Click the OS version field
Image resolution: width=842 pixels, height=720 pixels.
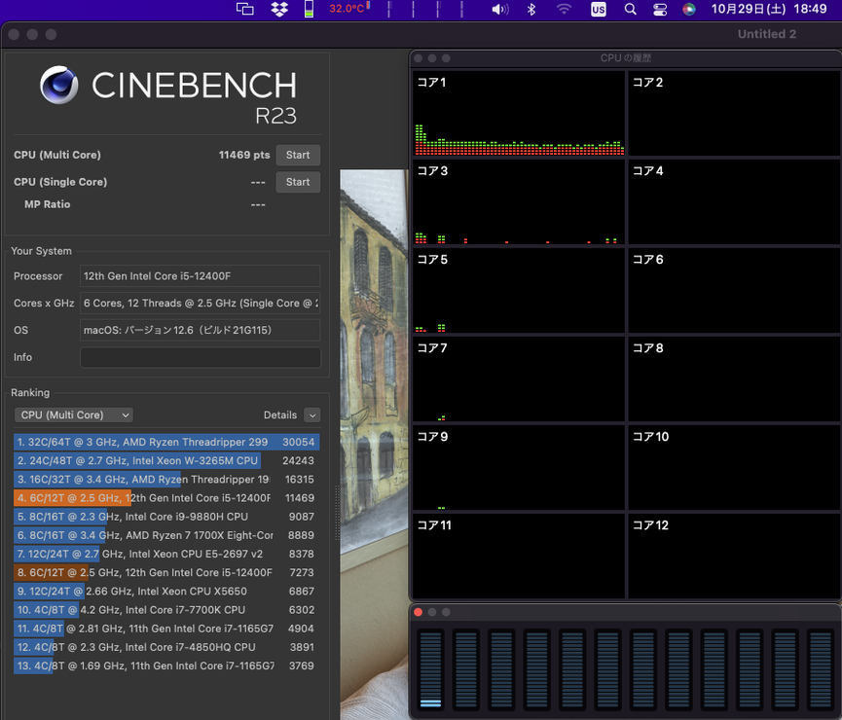point(201,330)
